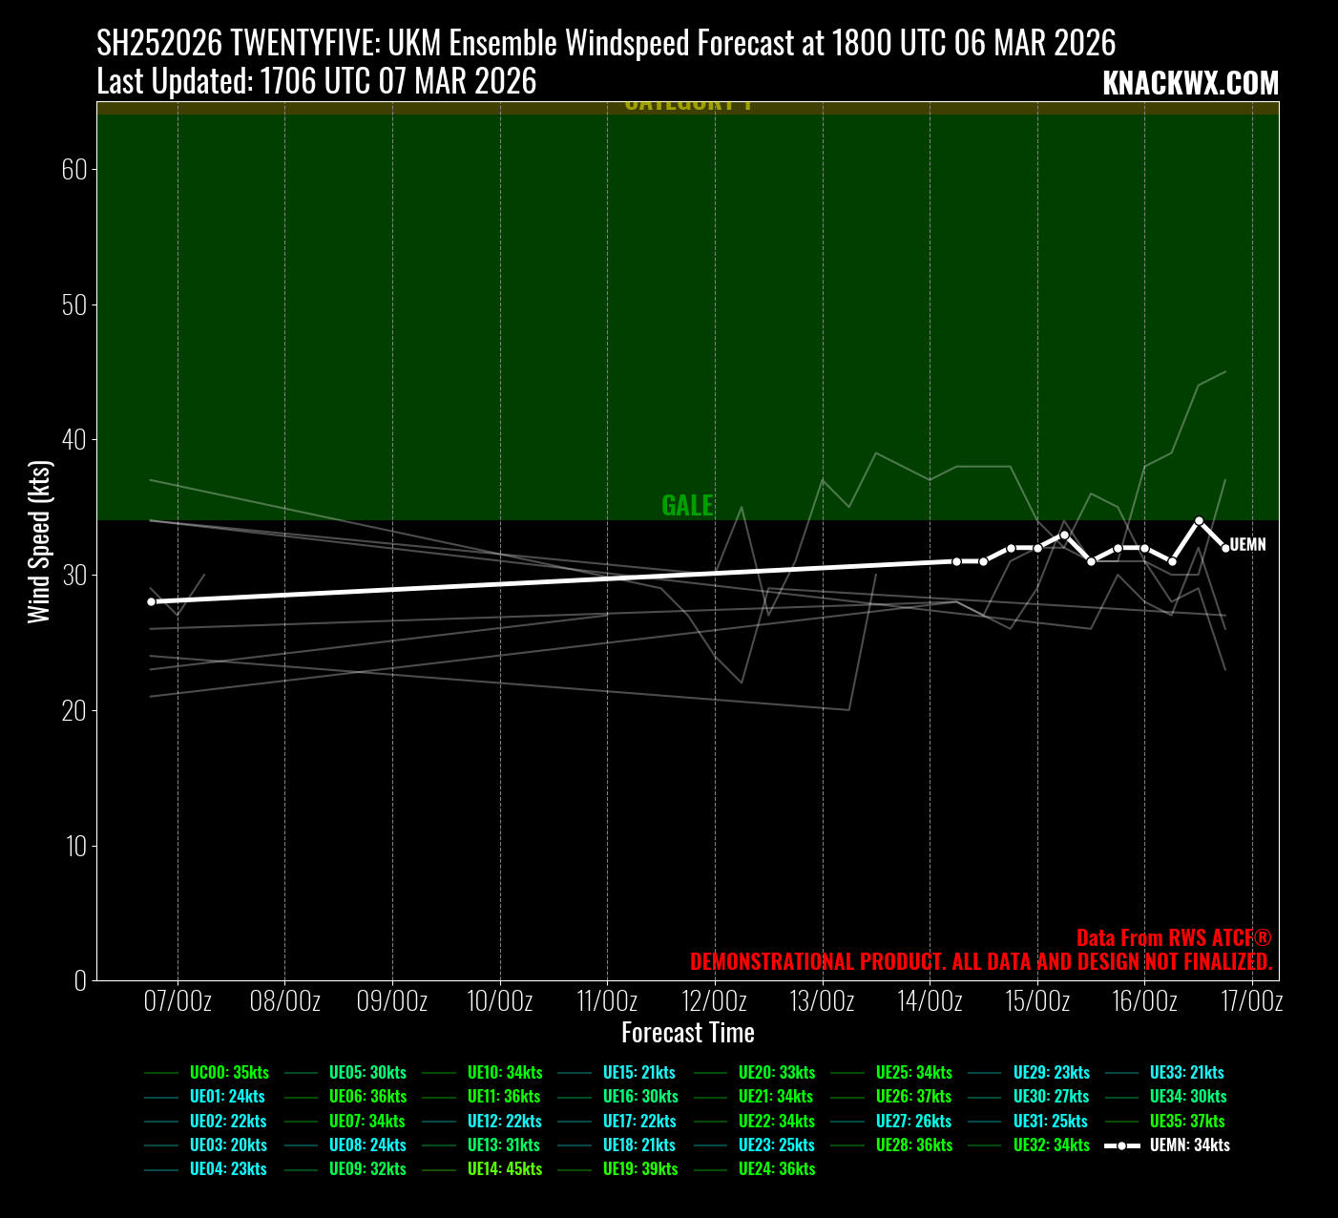The height and width of the screenshot is (1218, 1338).
Task: Click the UE29: 23kts legend entry
Action: [x=1051, y=1072]
